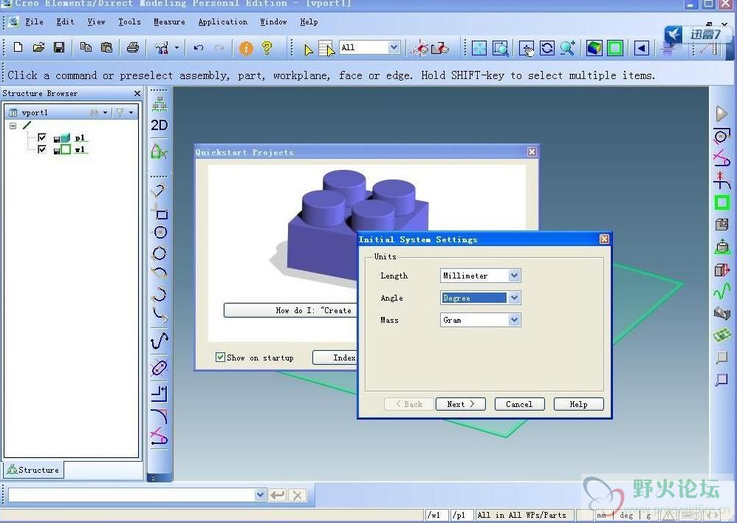The height and width of the screenshot is (523, 737).
Task: Open the Application menu
Action: (x=223, y=21)
